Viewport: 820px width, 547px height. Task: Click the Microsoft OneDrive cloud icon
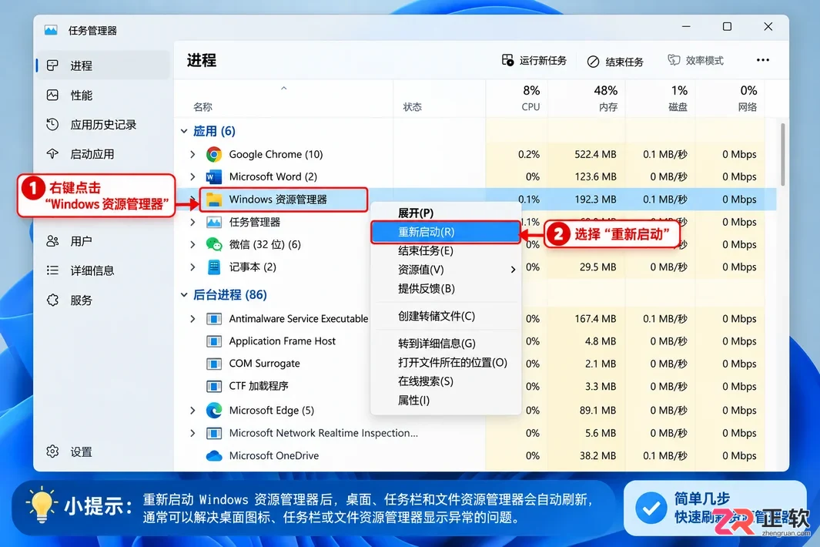214,456
